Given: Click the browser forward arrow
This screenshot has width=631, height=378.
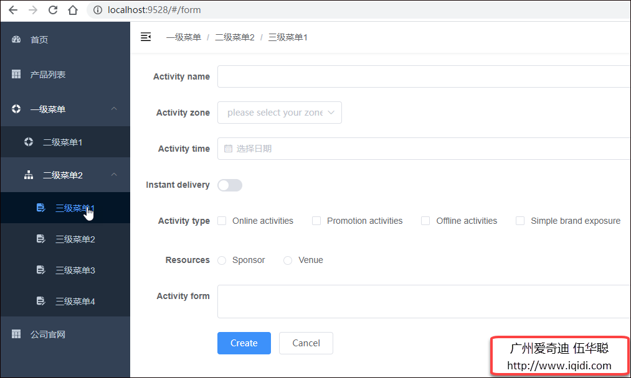Looking at the screenshot, I should tap(33, 10).
